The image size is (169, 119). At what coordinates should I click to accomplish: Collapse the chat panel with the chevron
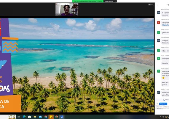[x=157, y=5]
